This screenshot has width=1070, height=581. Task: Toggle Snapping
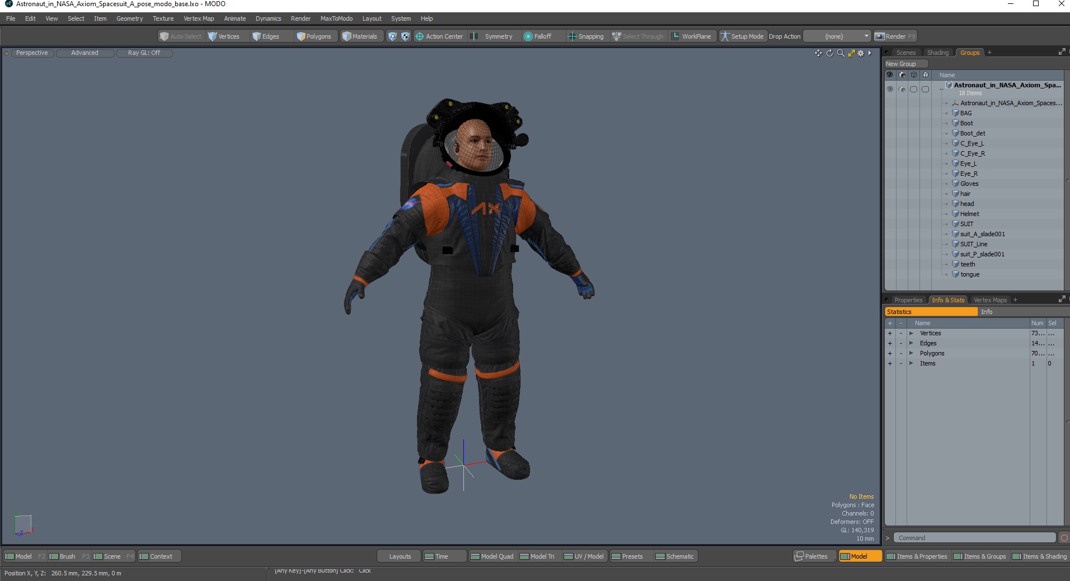click(x=586, y=36)
